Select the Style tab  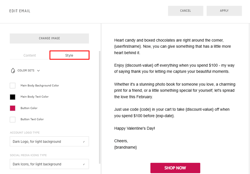(69, 56)
